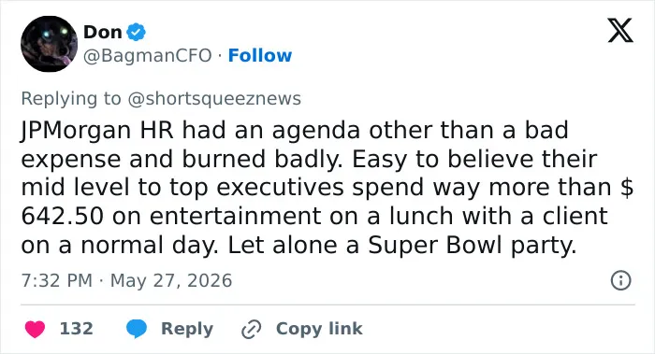Click the "Replying to" label text

pos(71,99)
